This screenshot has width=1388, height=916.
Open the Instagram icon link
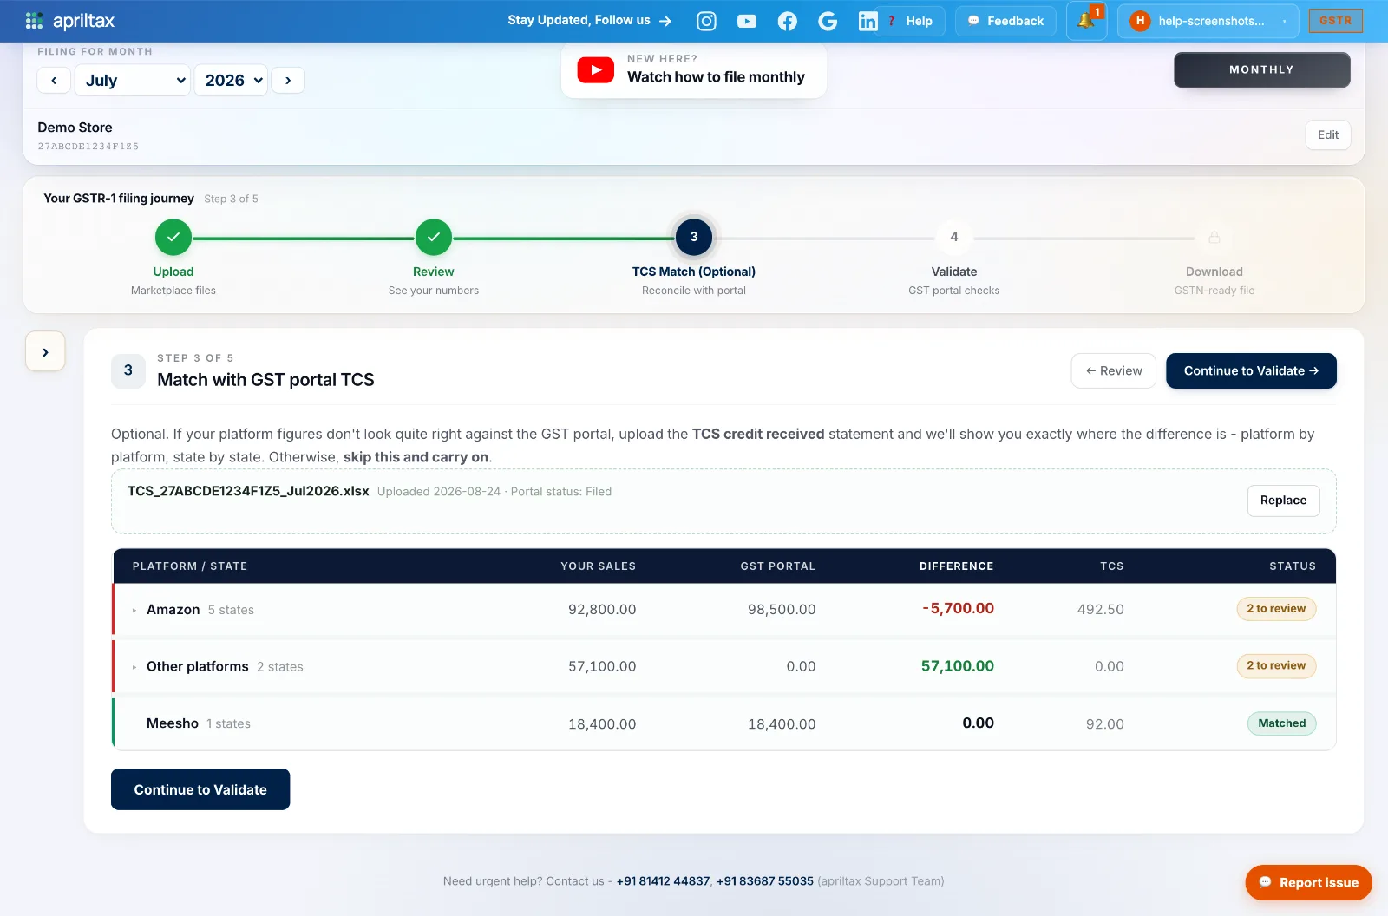coord(707,21)
